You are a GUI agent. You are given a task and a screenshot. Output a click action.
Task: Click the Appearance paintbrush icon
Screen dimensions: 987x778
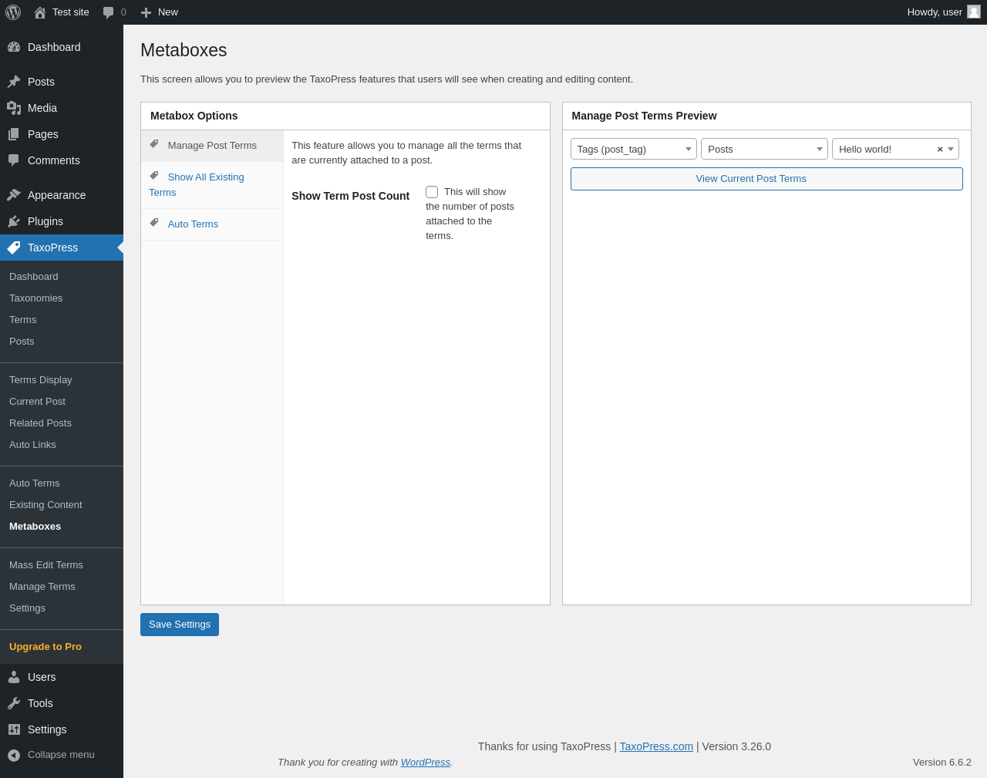pyautogui.click(x=14, y=195)
